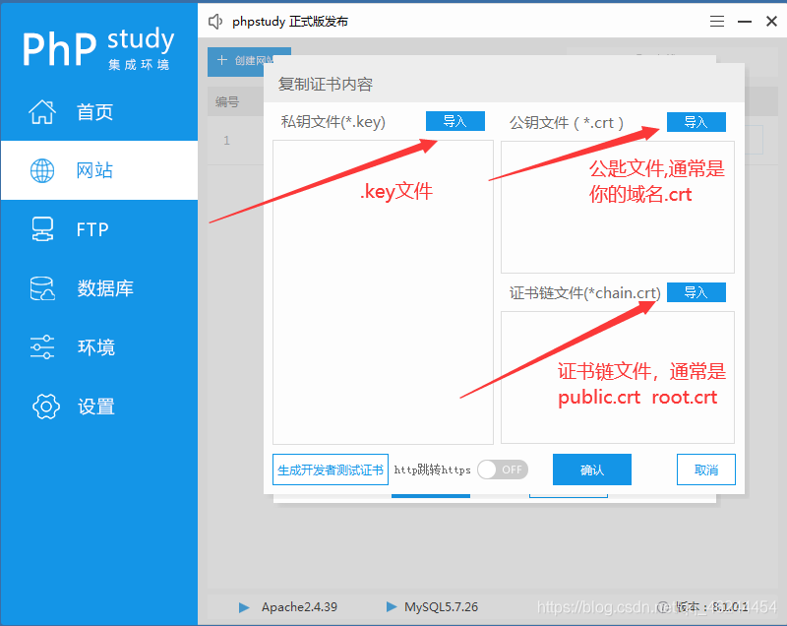Click the speaker announcement icon
The height and width of the screenshot is (626, 787).
pyautogui.click(x=215, y=22)
